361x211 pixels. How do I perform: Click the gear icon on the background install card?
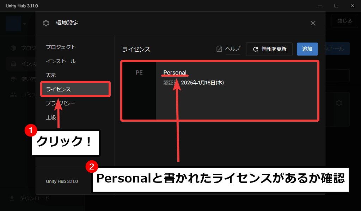tap(339, 103)
